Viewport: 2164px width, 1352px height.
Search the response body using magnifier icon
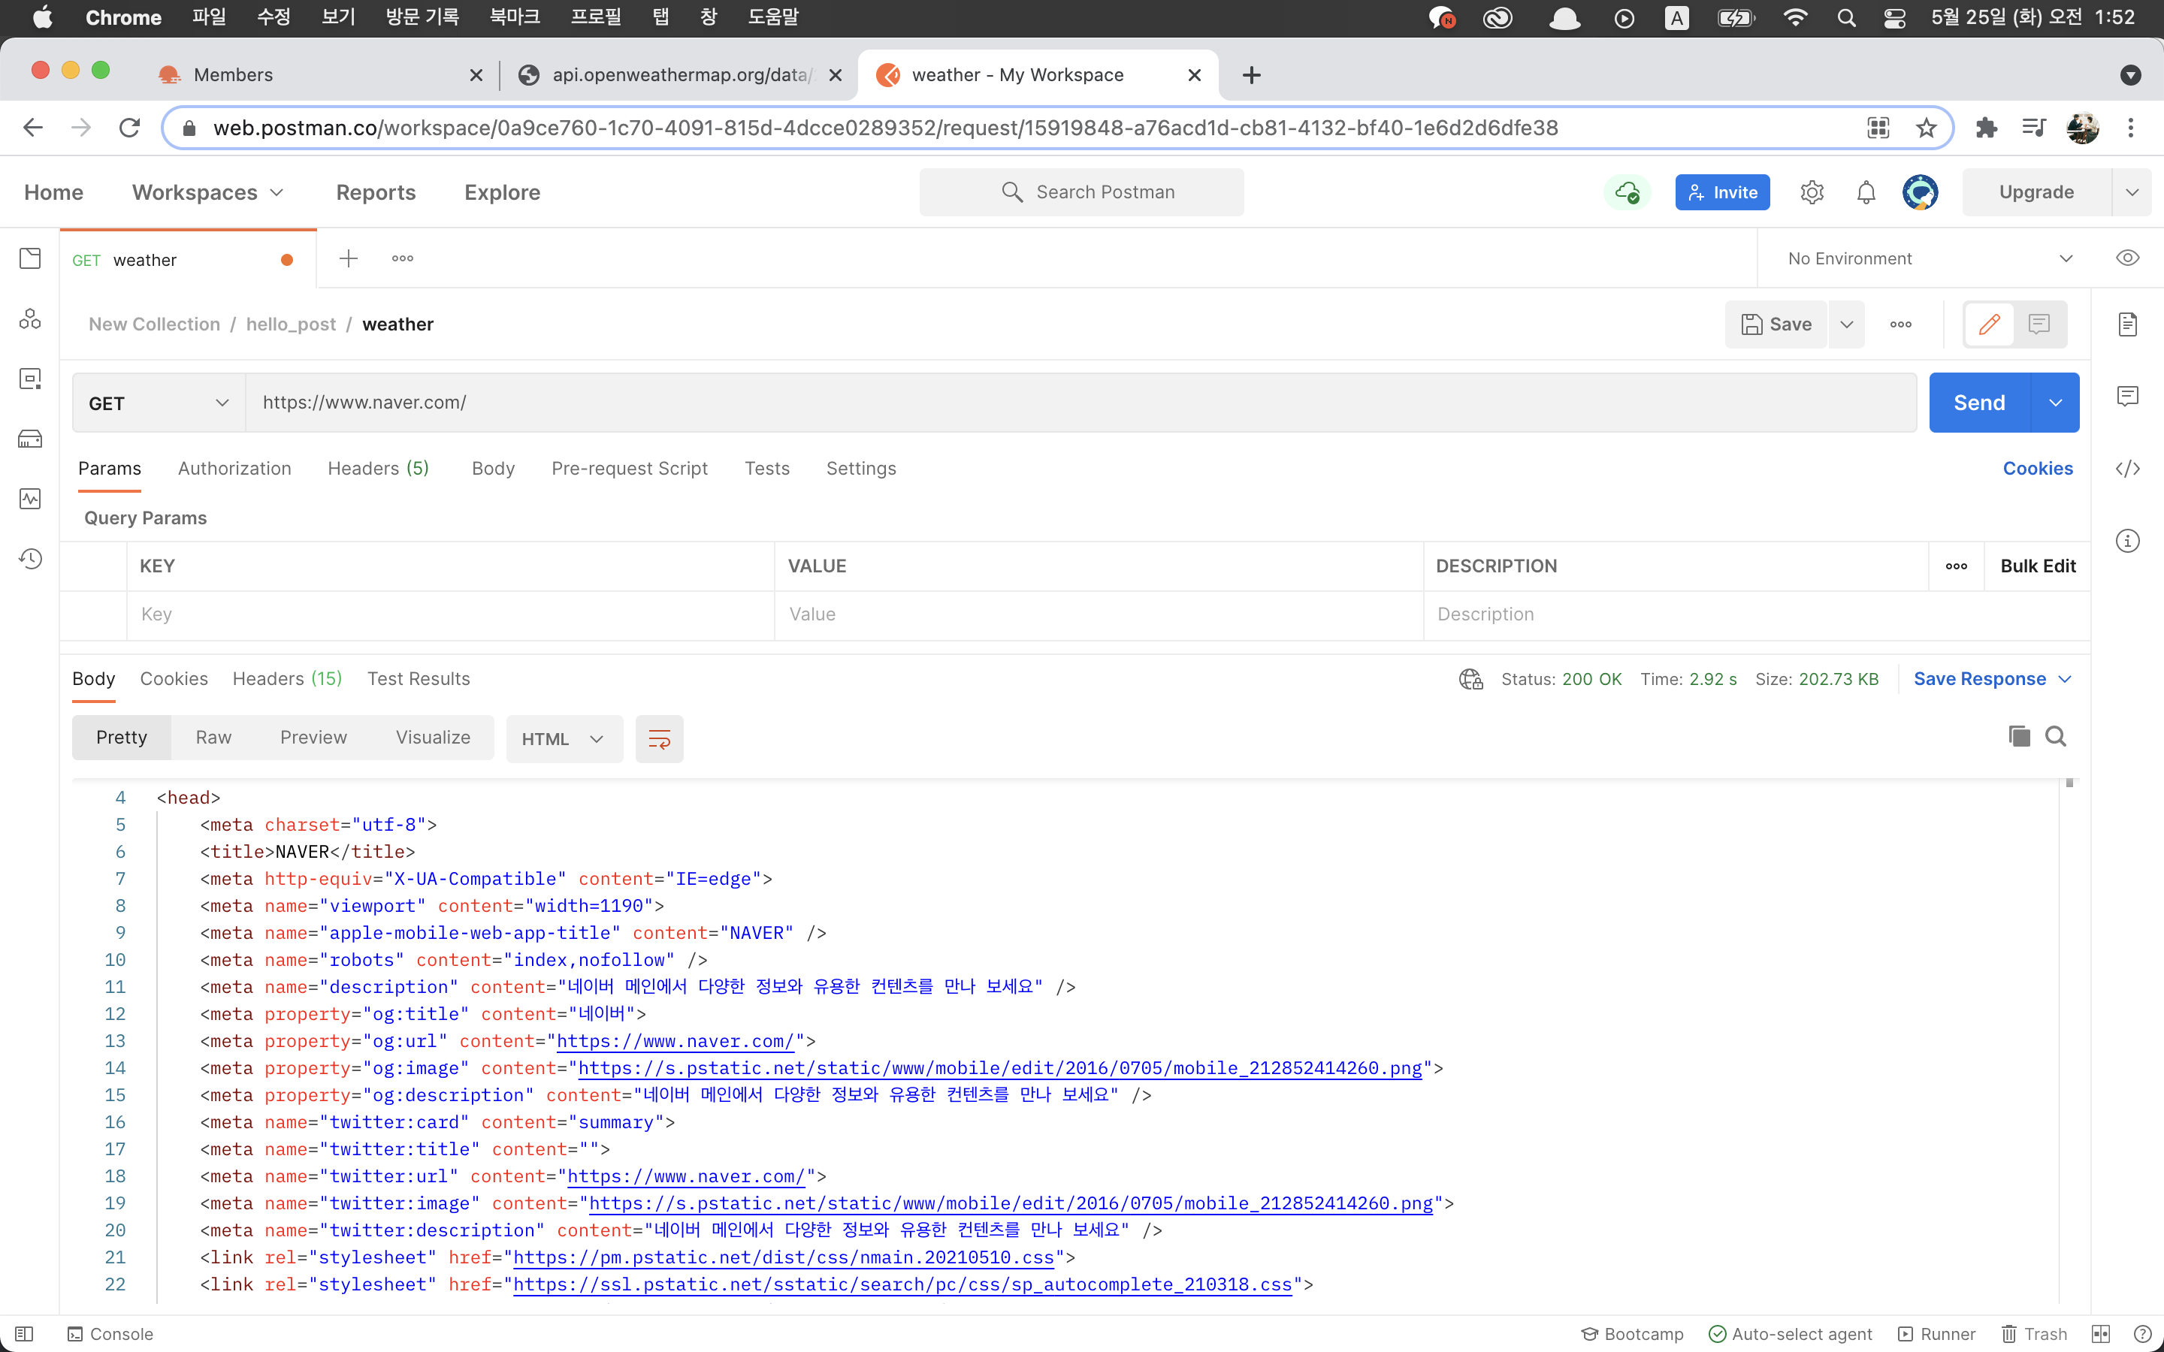click(x=2056, y=737)
